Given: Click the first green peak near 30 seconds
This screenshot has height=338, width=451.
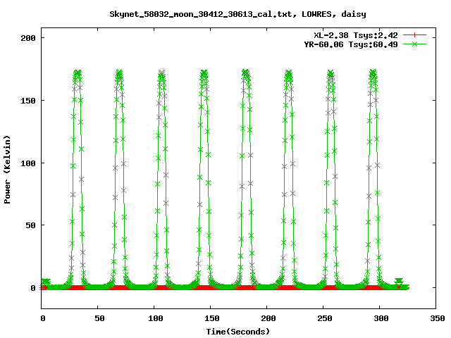Looking at the screenshot, I should [77, 73].
